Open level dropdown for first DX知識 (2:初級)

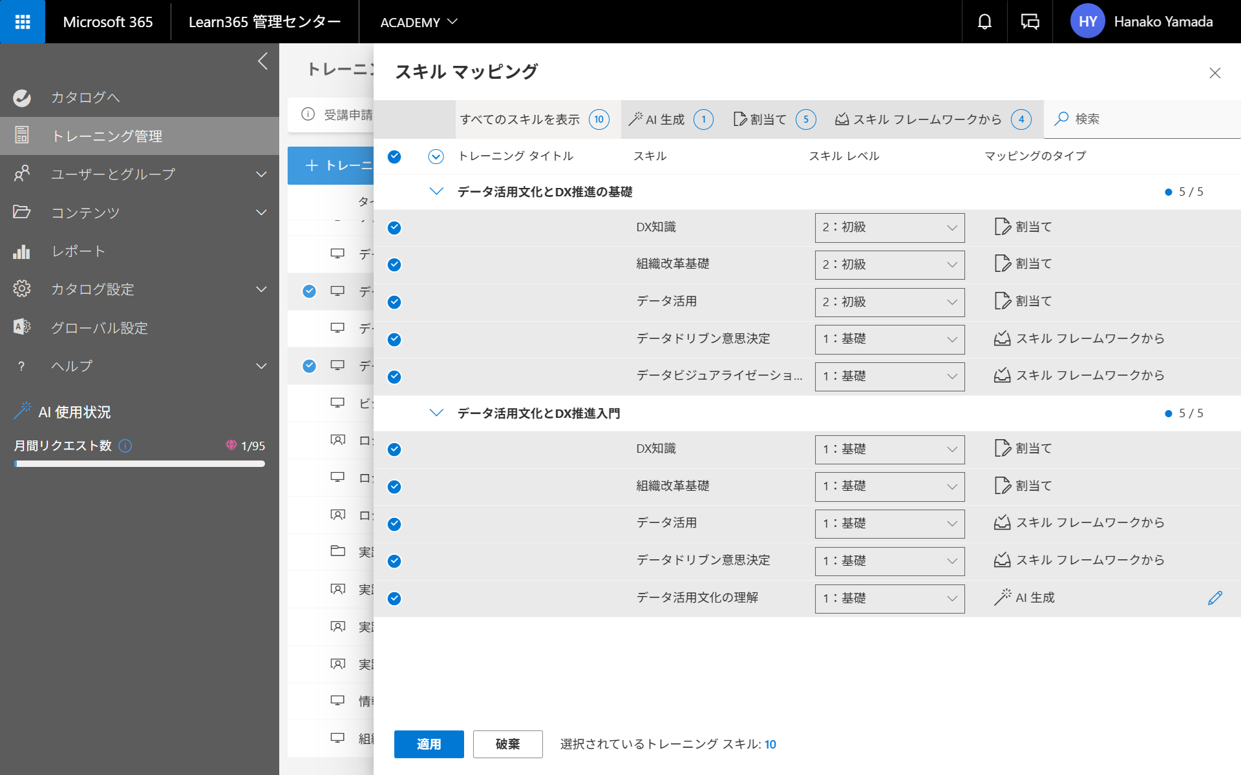tap(889, 227)
